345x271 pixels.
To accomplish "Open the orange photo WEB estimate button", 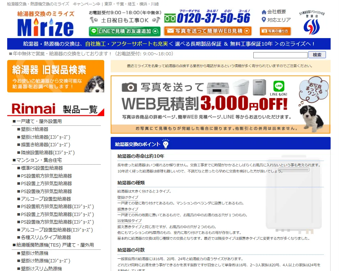I will tap(207, 31).
